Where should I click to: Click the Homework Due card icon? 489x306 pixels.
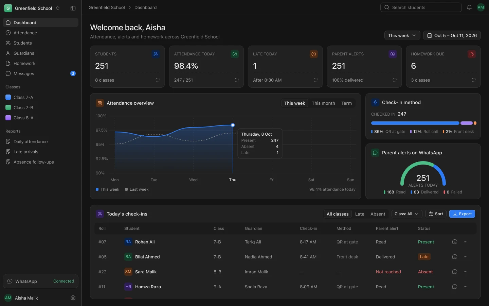[x=472, y=54]
